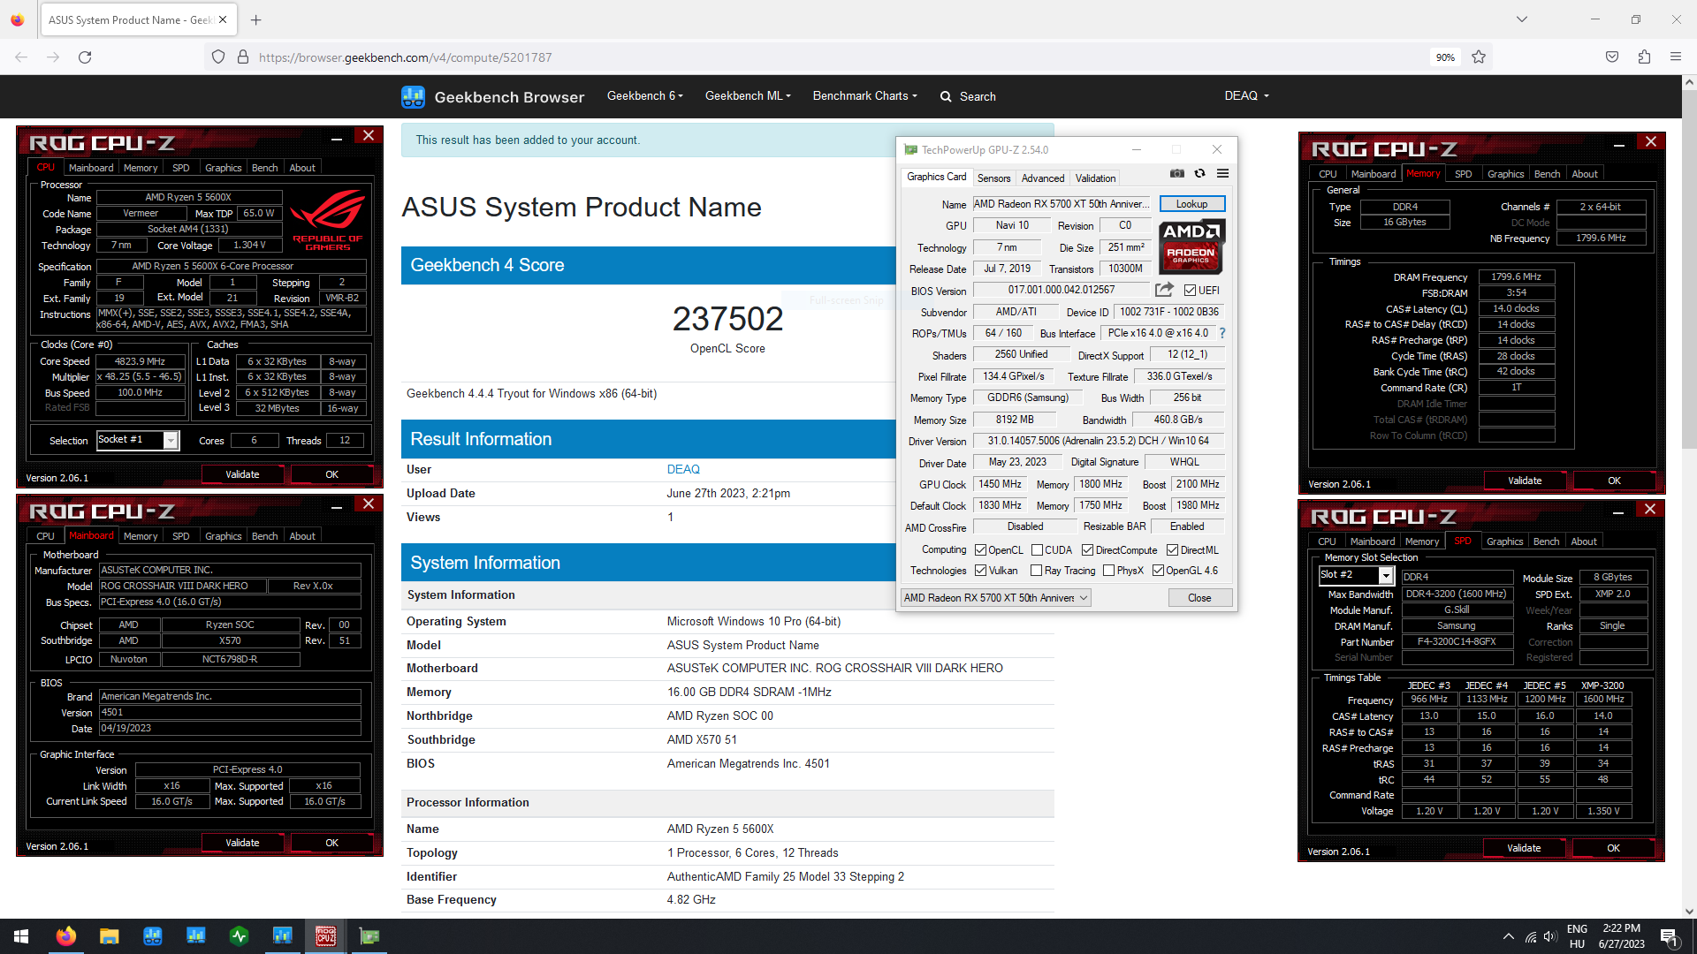Open the volume control in tray
This screenshot has width=1697, height=954.
tap(1550, 936)
